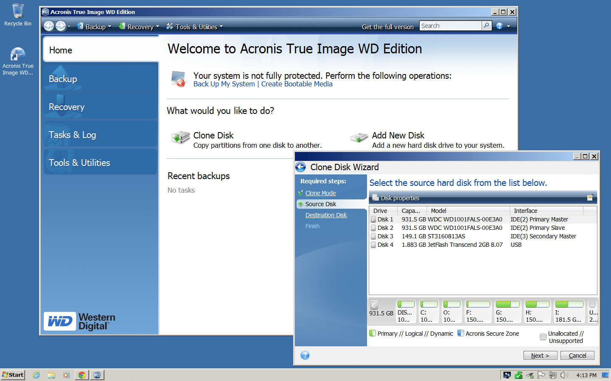Click the Clone Disk drive icon

coord(180,137)
